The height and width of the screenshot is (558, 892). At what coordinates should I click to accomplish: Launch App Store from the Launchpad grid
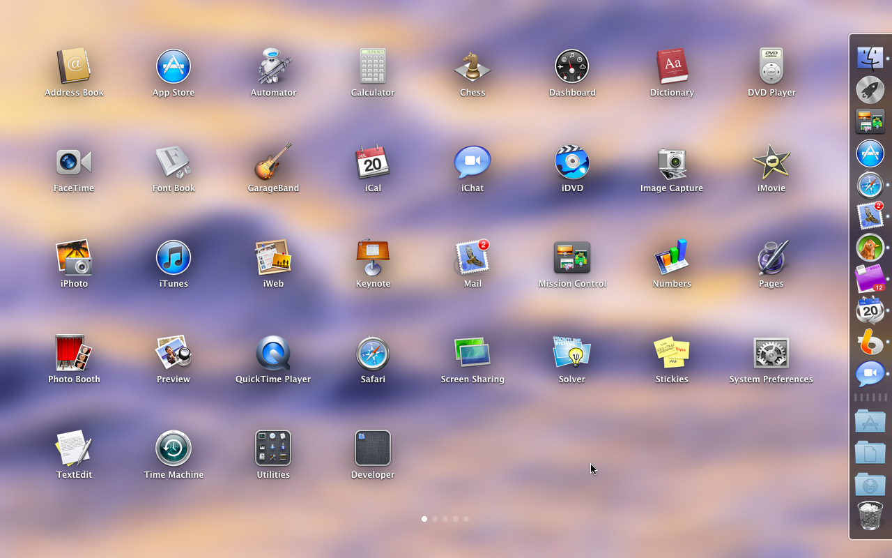[174, 66]
